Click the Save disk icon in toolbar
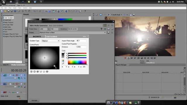 (x=8, y=11)
